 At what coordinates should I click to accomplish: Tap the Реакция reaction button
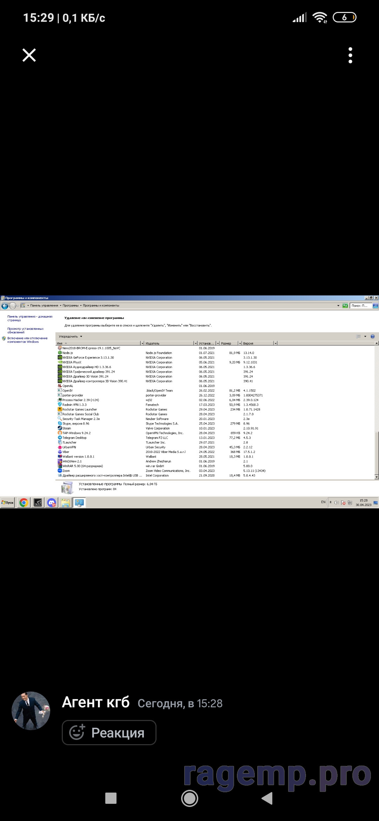click(109, 733)
